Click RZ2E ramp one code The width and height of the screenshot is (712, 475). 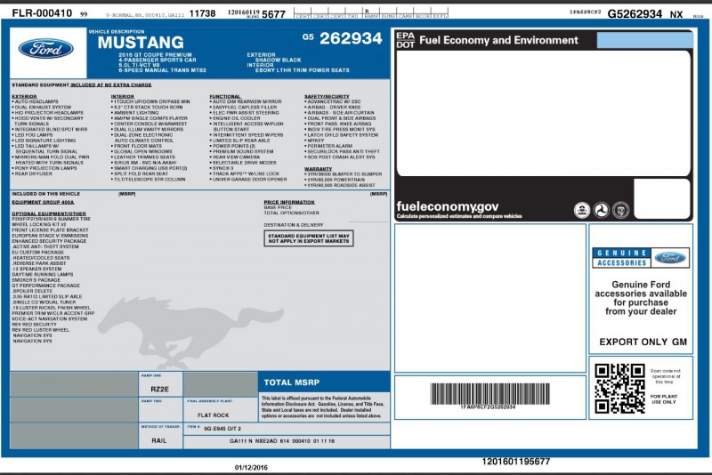tap(159, 390)
